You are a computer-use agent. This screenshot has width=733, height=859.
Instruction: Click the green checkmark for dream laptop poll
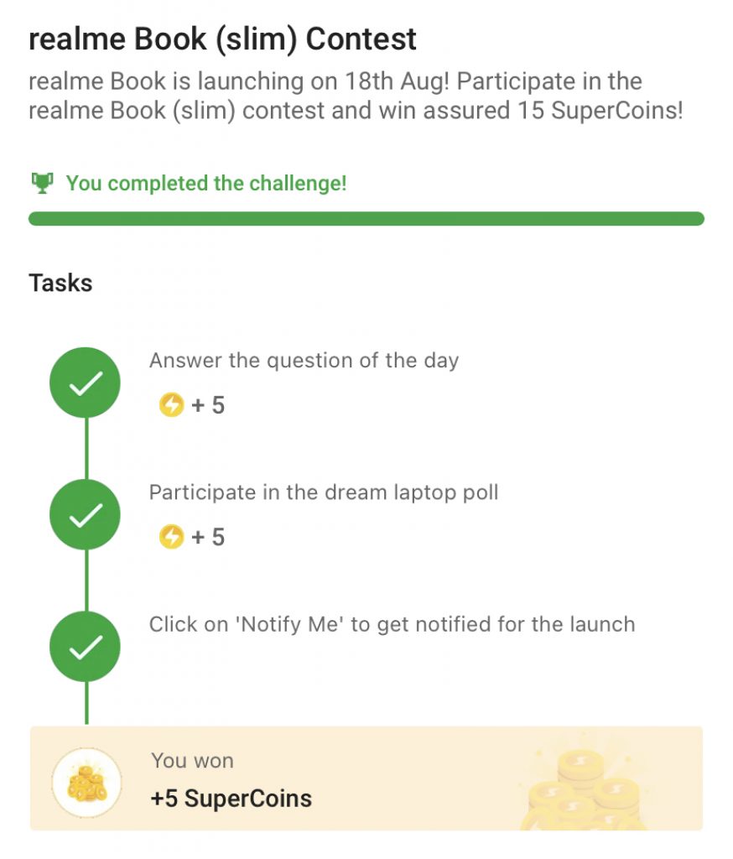pos(86,515)
